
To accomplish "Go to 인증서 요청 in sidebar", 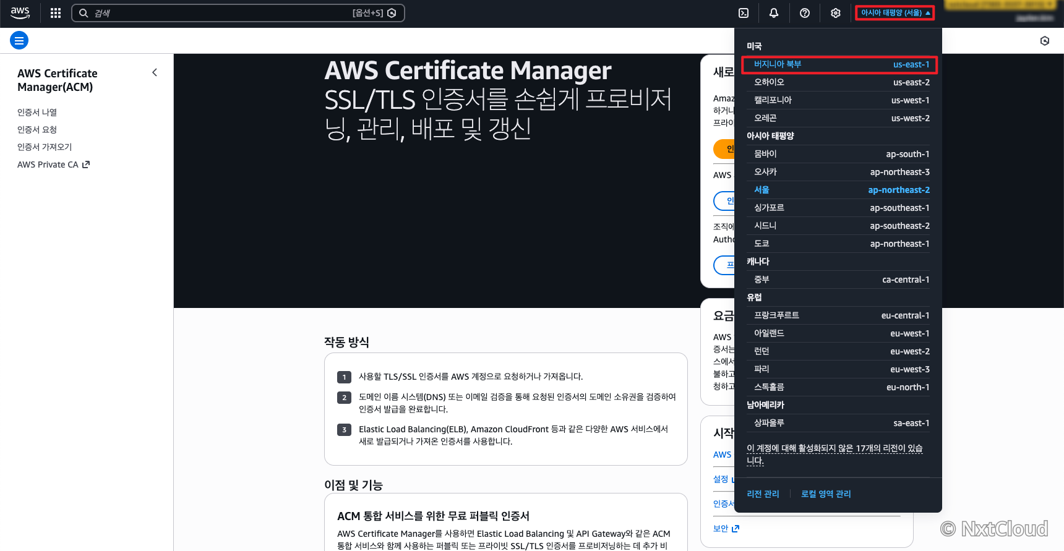I will [x=37, y=129].
